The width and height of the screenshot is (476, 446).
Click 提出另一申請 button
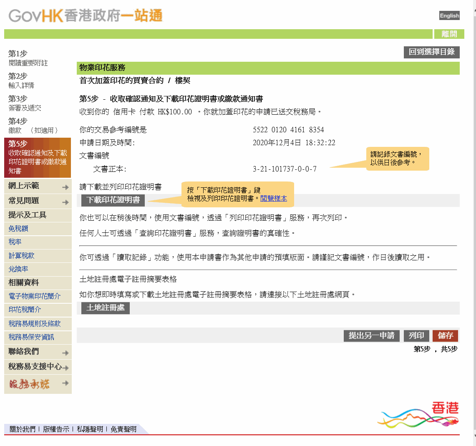point(372,335)
